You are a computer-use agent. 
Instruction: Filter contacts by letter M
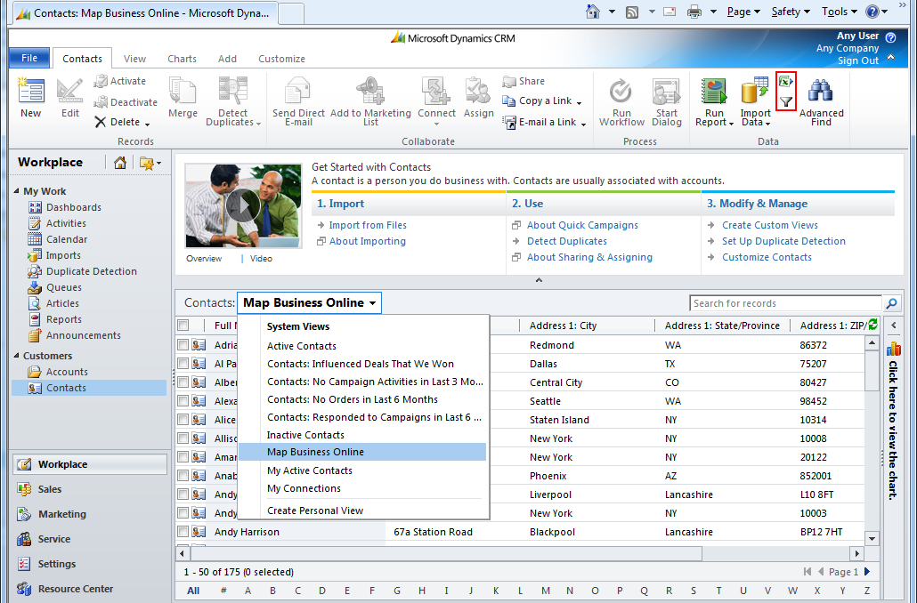[546, 591]
